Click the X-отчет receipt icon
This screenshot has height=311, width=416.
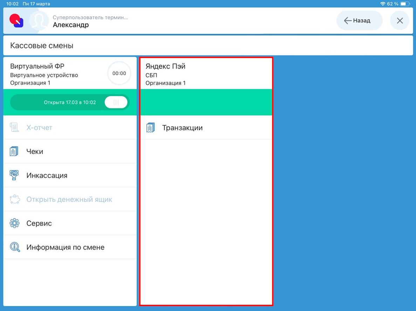tap(14, 127)
